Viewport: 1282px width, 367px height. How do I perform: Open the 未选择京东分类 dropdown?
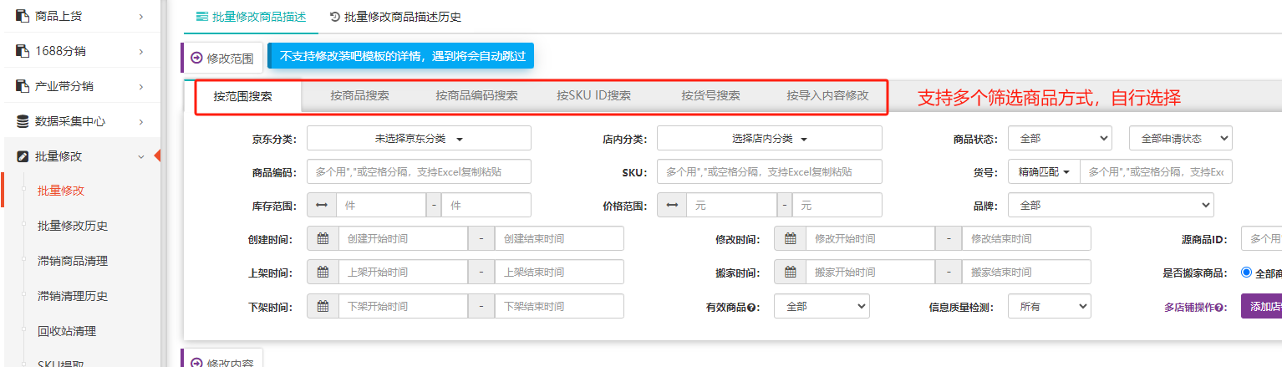pos(419,139)
